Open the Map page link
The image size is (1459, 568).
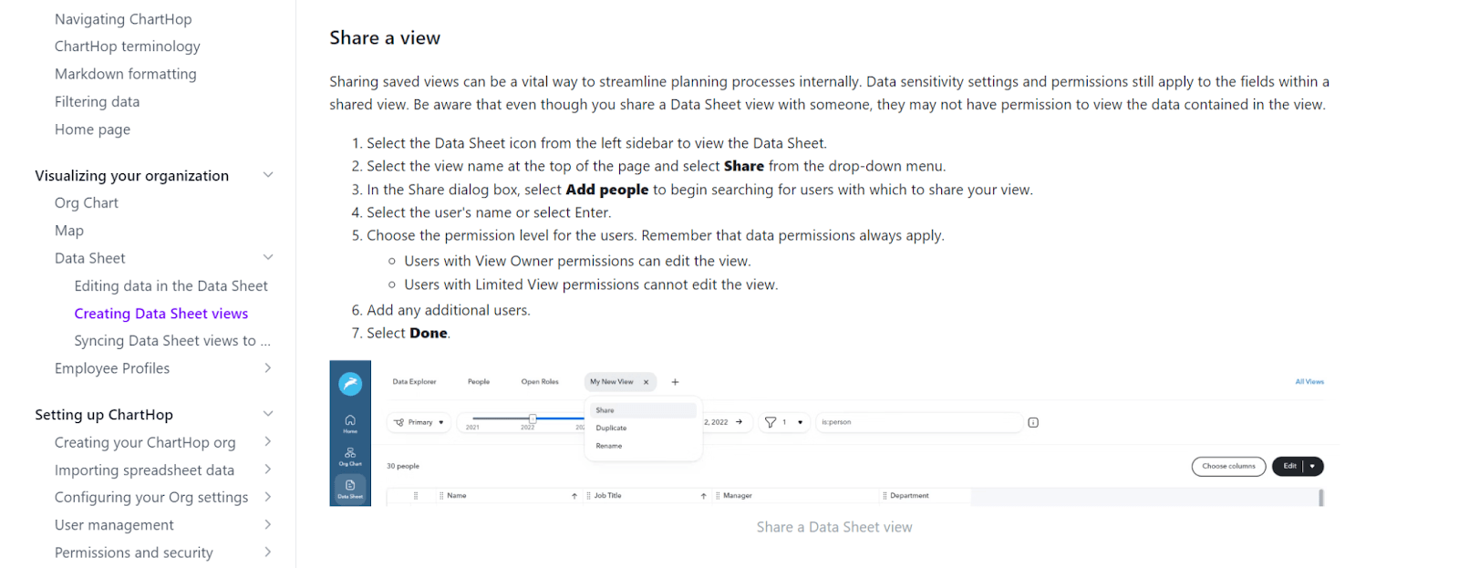click(69, 231)
